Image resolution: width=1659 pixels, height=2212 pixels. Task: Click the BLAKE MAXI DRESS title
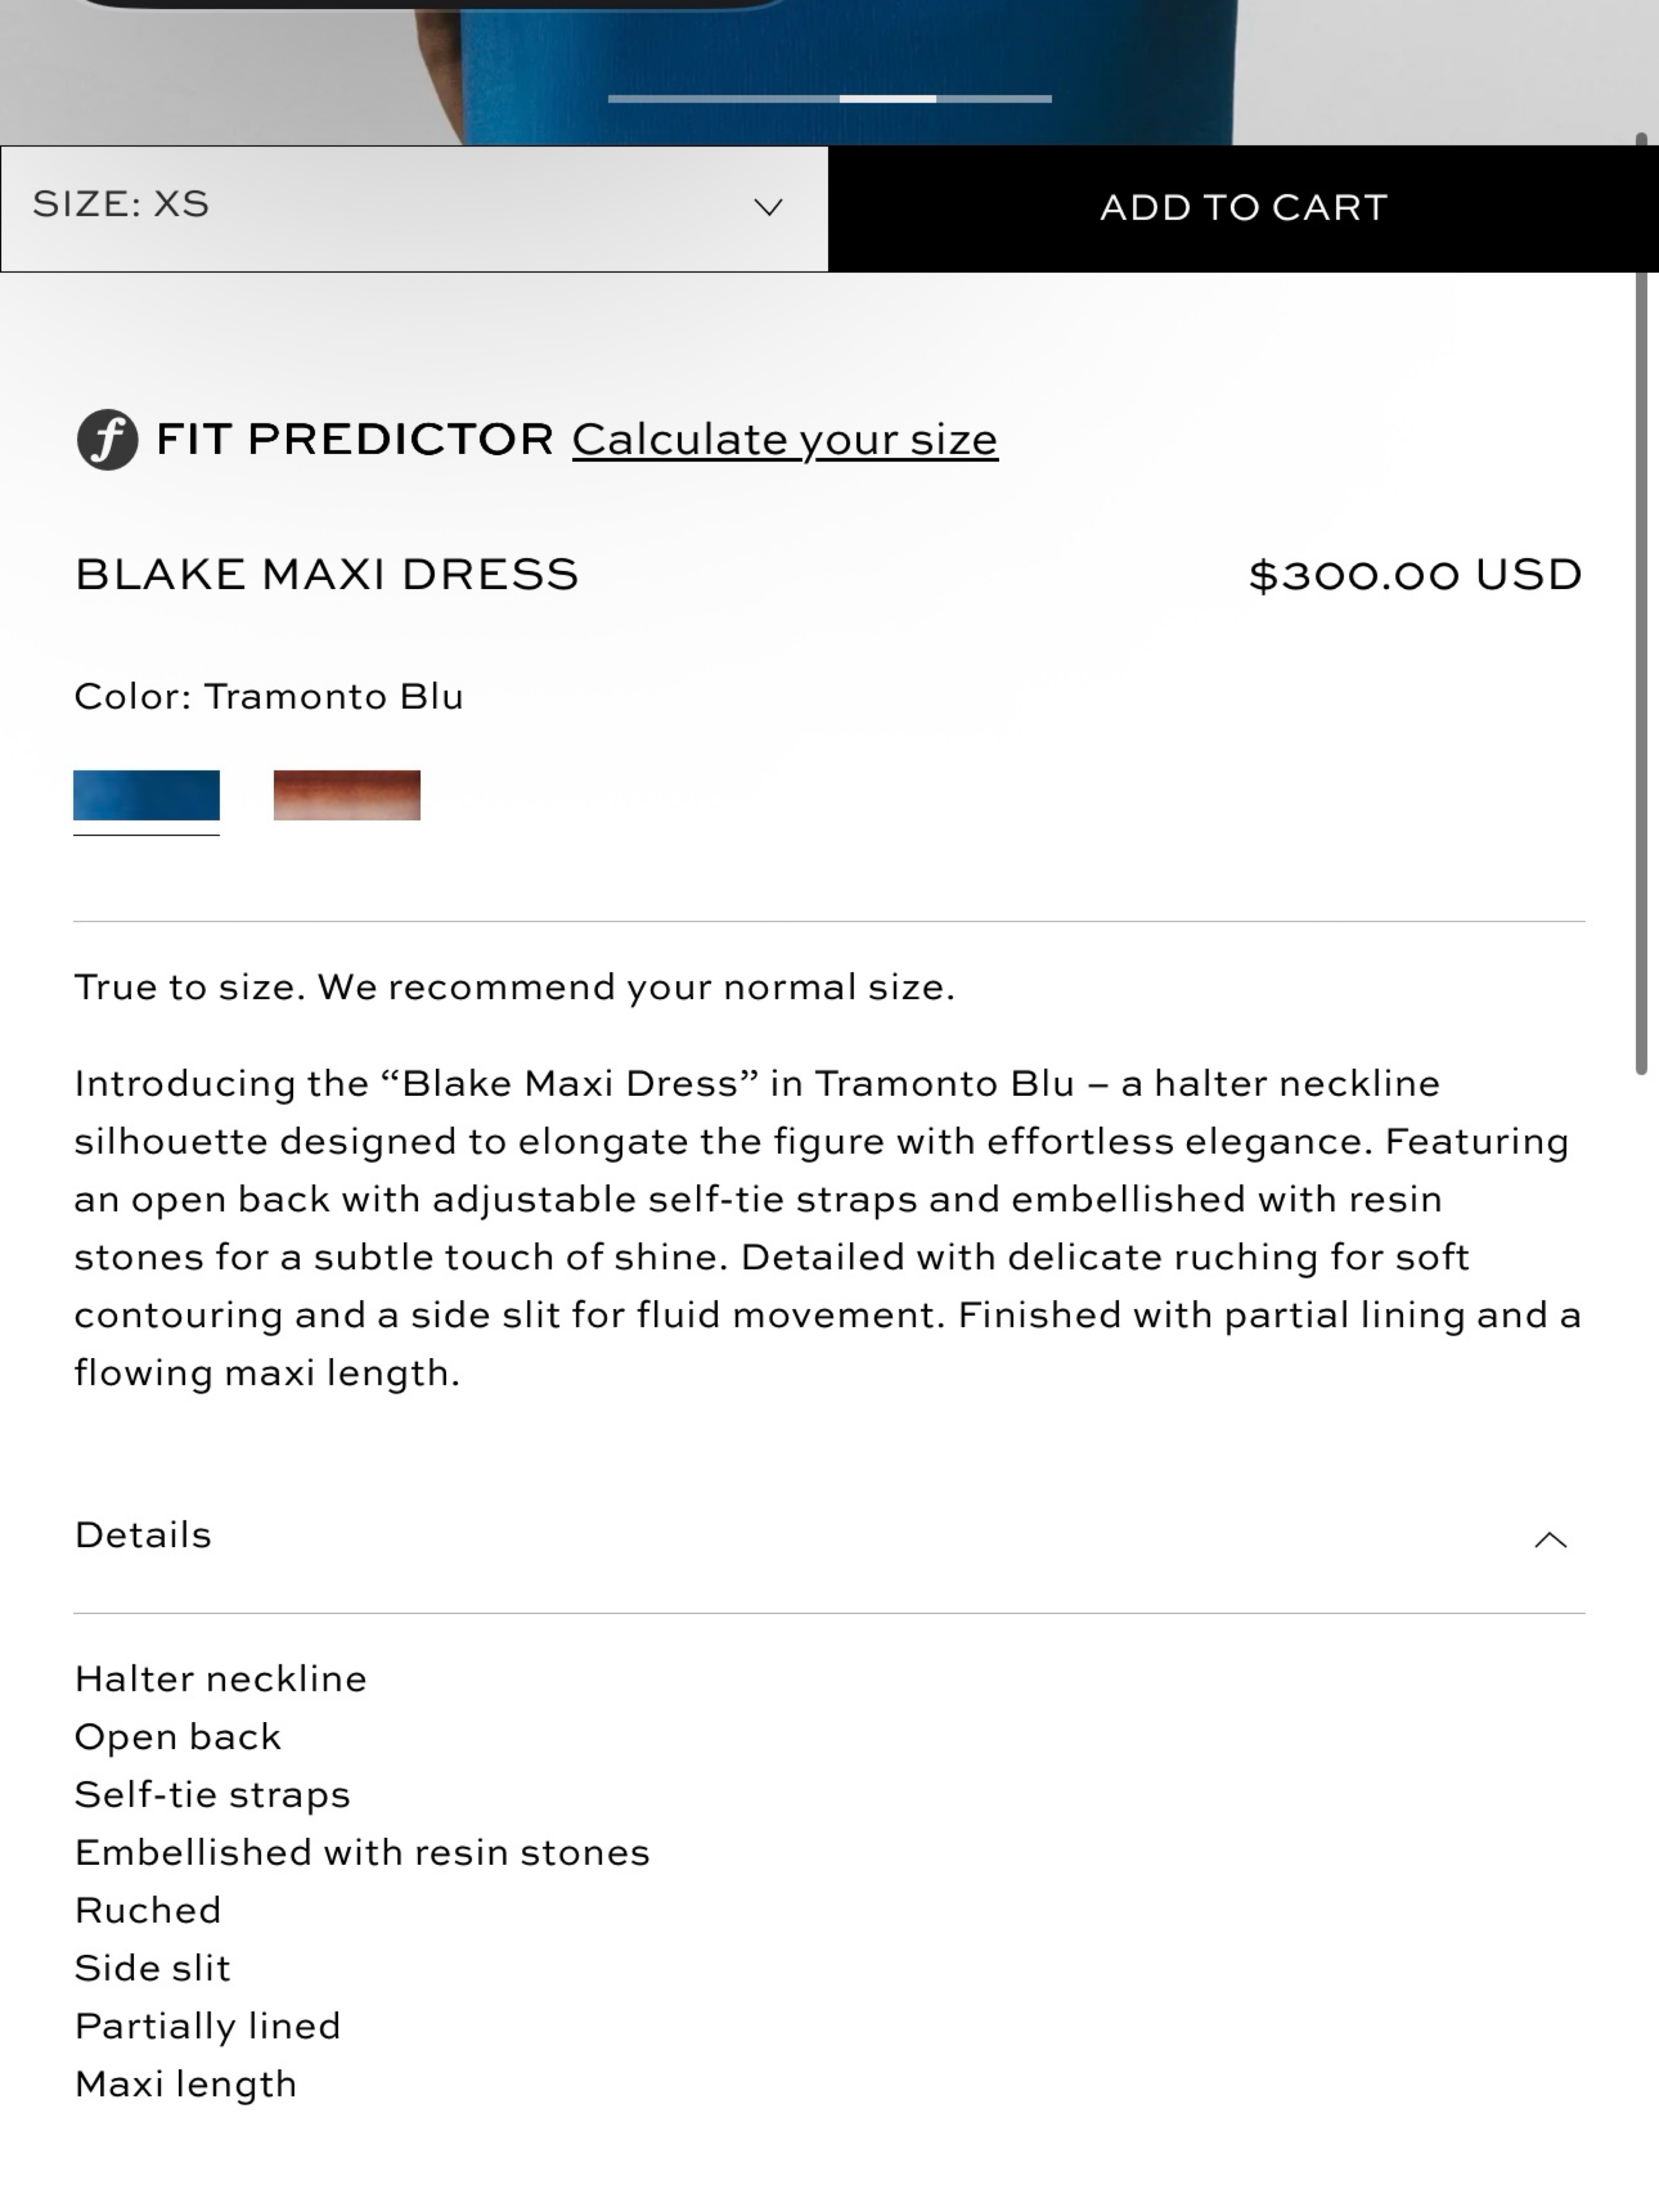[x=327, y=575]
